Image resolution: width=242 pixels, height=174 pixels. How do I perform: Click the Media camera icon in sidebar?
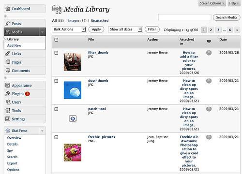pos(8,32)
